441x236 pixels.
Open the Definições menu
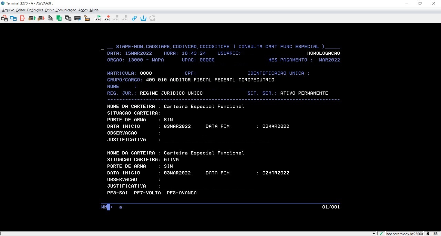click(x=35, y=10)
